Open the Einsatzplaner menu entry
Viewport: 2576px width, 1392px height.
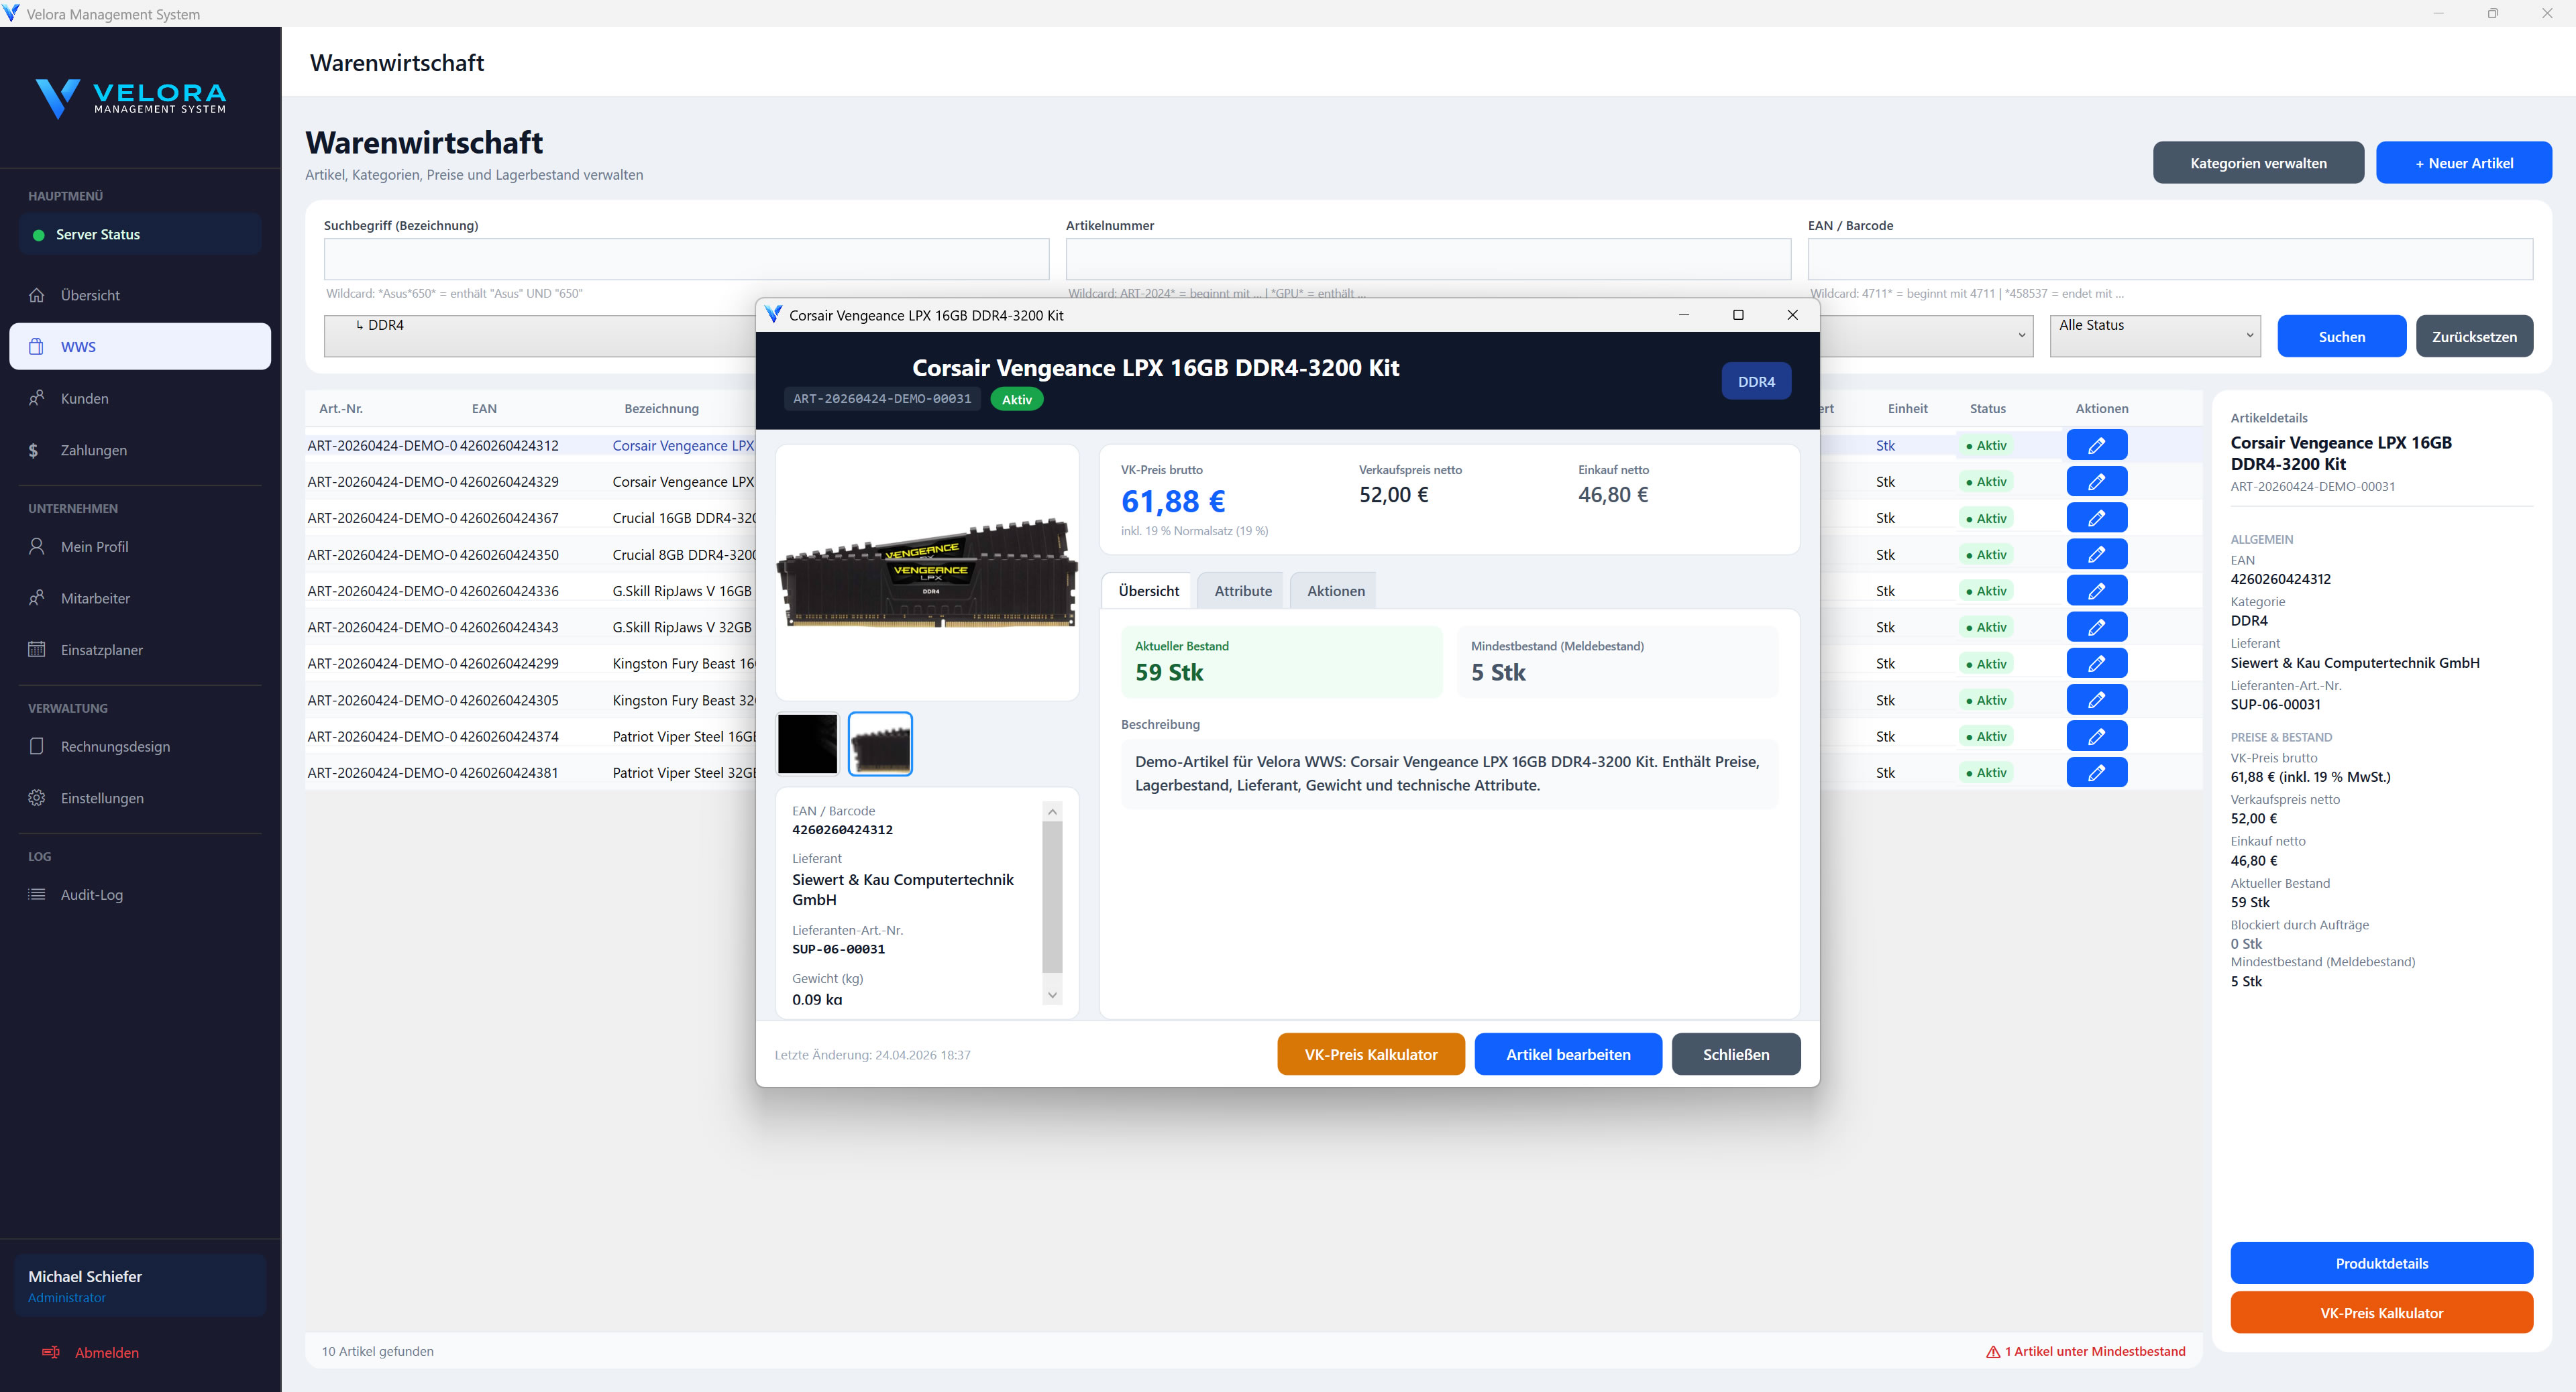pyautogui.click(x=140, y=650)
